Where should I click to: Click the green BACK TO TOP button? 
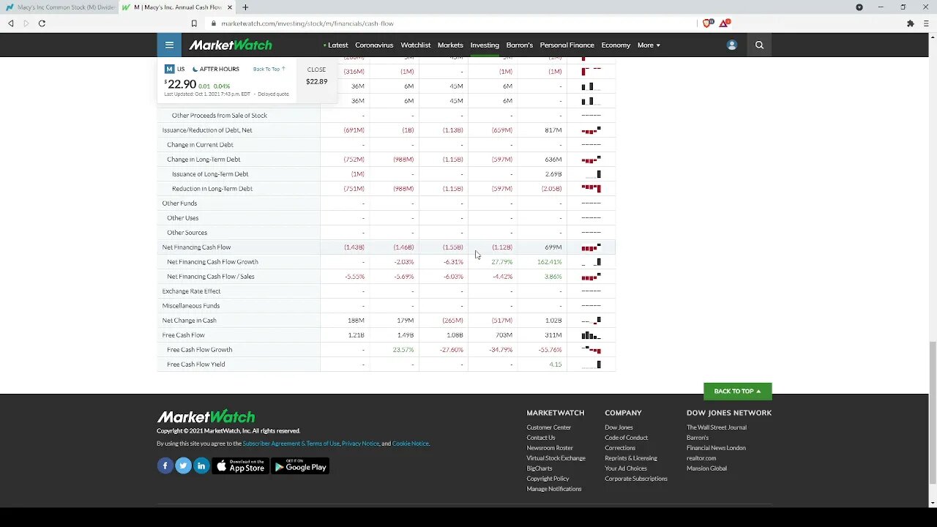737,391
